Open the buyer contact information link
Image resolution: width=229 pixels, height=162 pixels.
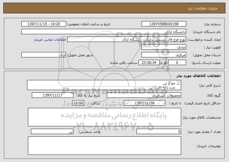[x=50, y=40]
